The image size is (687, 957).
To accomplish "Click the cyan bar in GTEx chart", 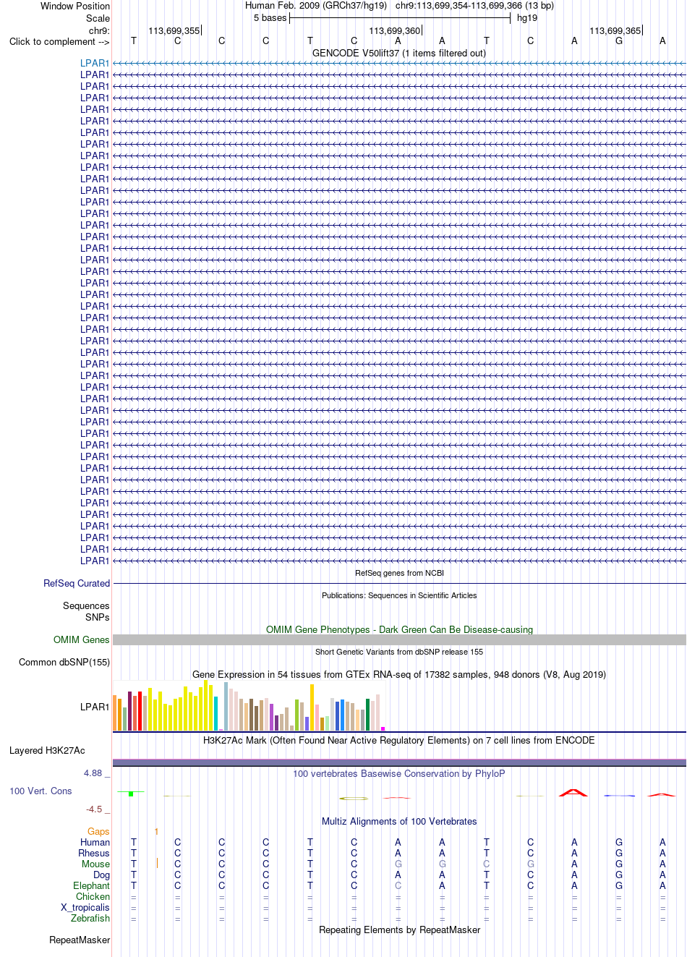I will 216,713.
